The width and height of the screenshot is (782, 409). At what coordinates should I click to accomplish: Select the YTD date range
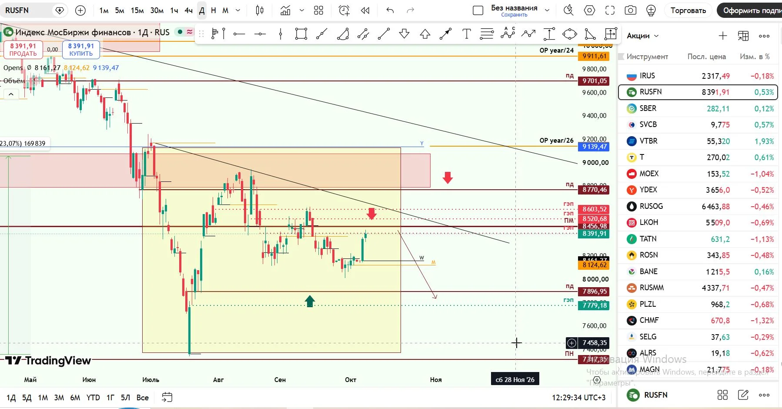(93, 398)
